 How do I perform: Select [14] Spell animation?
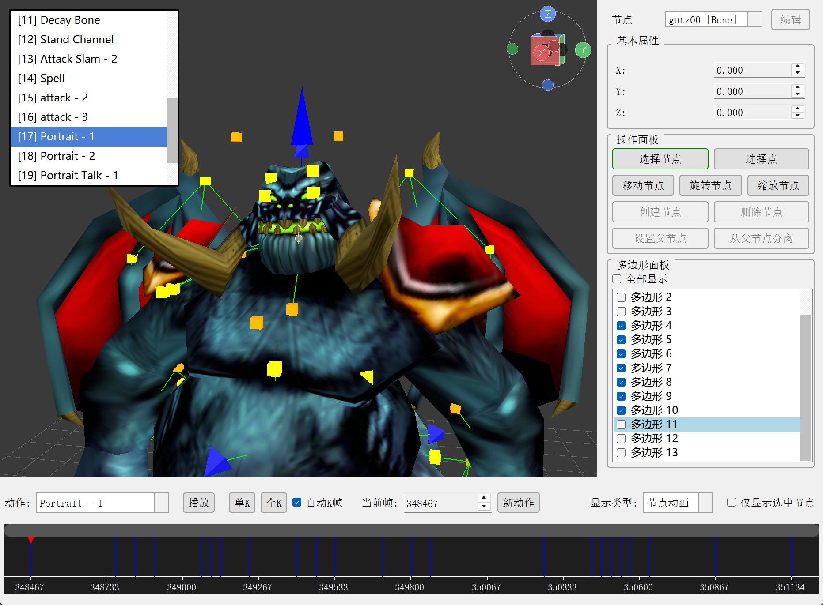point(89,79)
